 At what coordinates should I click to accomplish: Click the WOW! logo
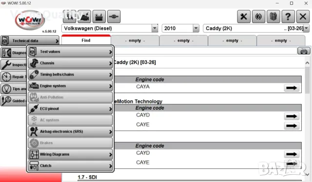point(30,20)
